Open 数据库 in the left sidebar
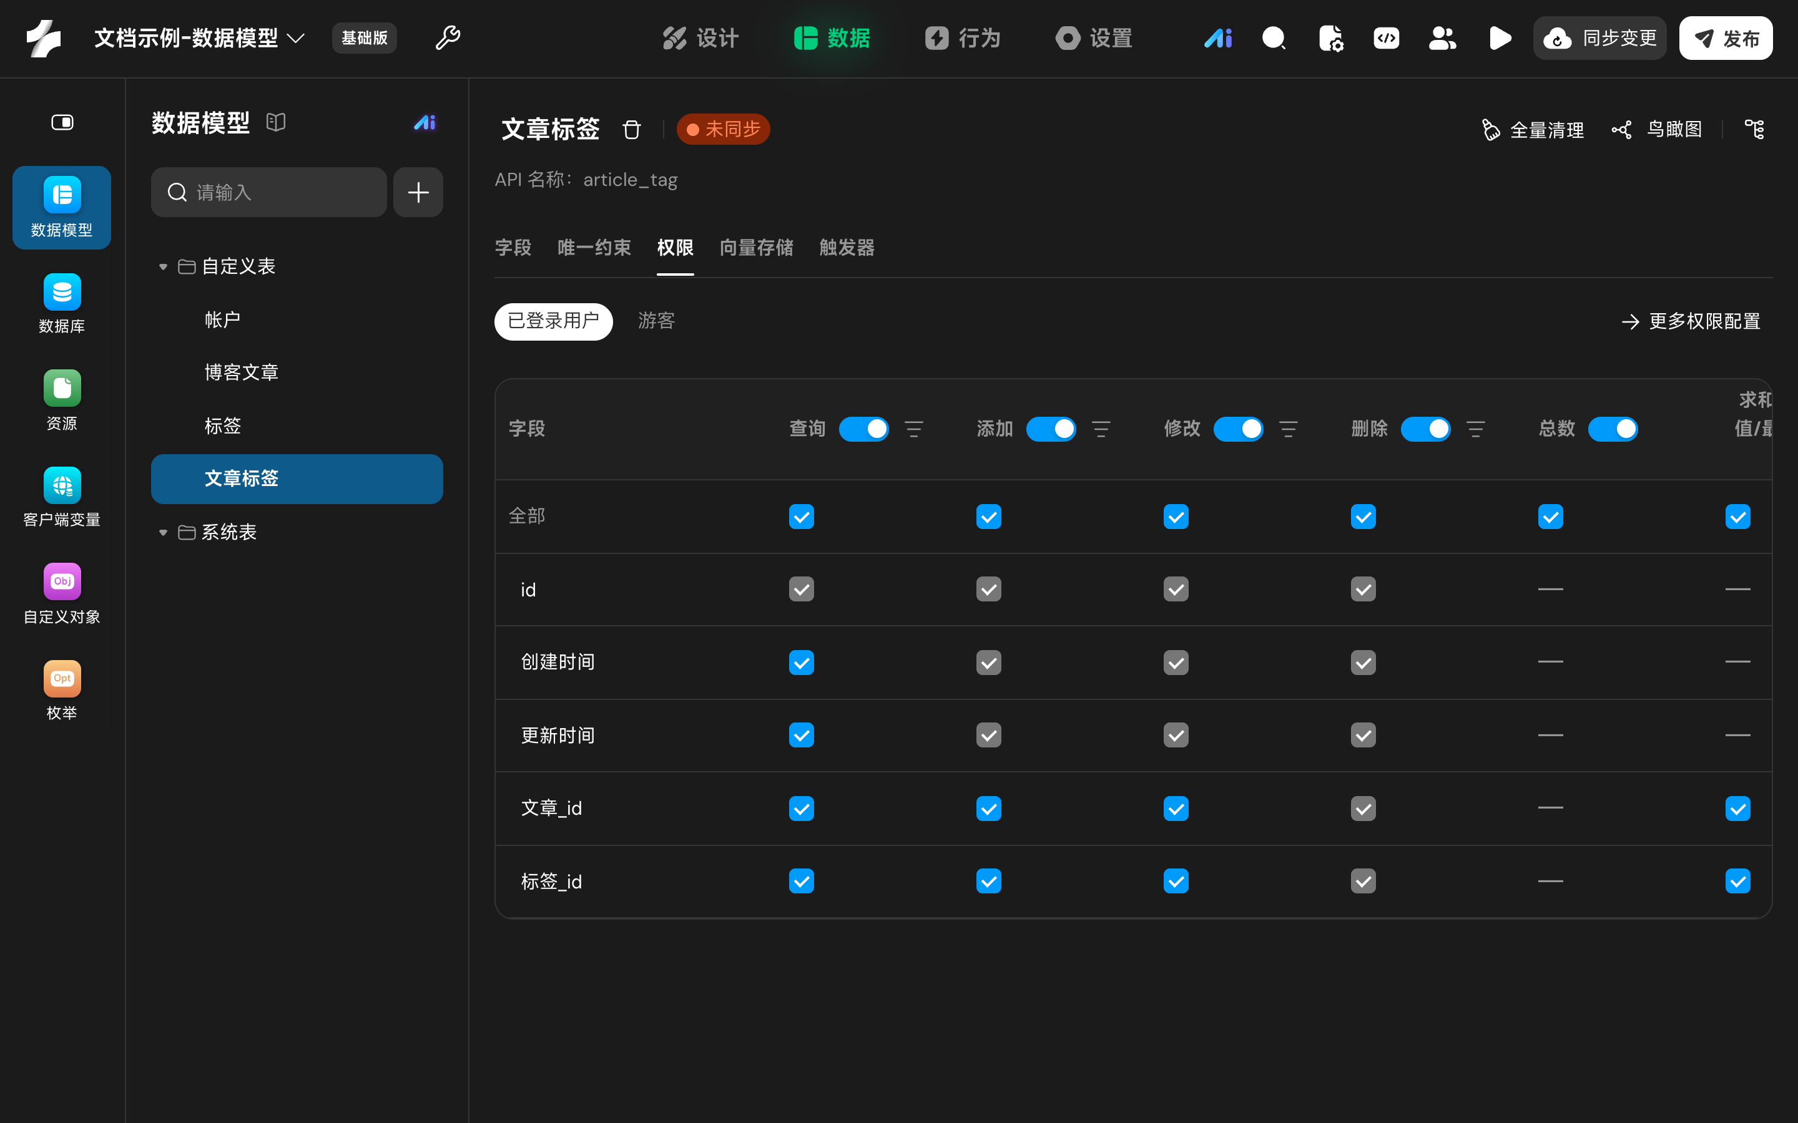The width and height of the screenshot is (1798, 1123). (x=62, y=304)
